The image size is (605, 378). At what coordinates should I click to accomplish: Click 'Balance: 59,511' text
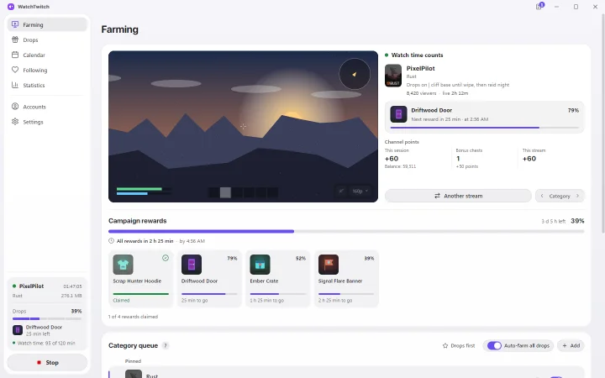tap(400, 166)
